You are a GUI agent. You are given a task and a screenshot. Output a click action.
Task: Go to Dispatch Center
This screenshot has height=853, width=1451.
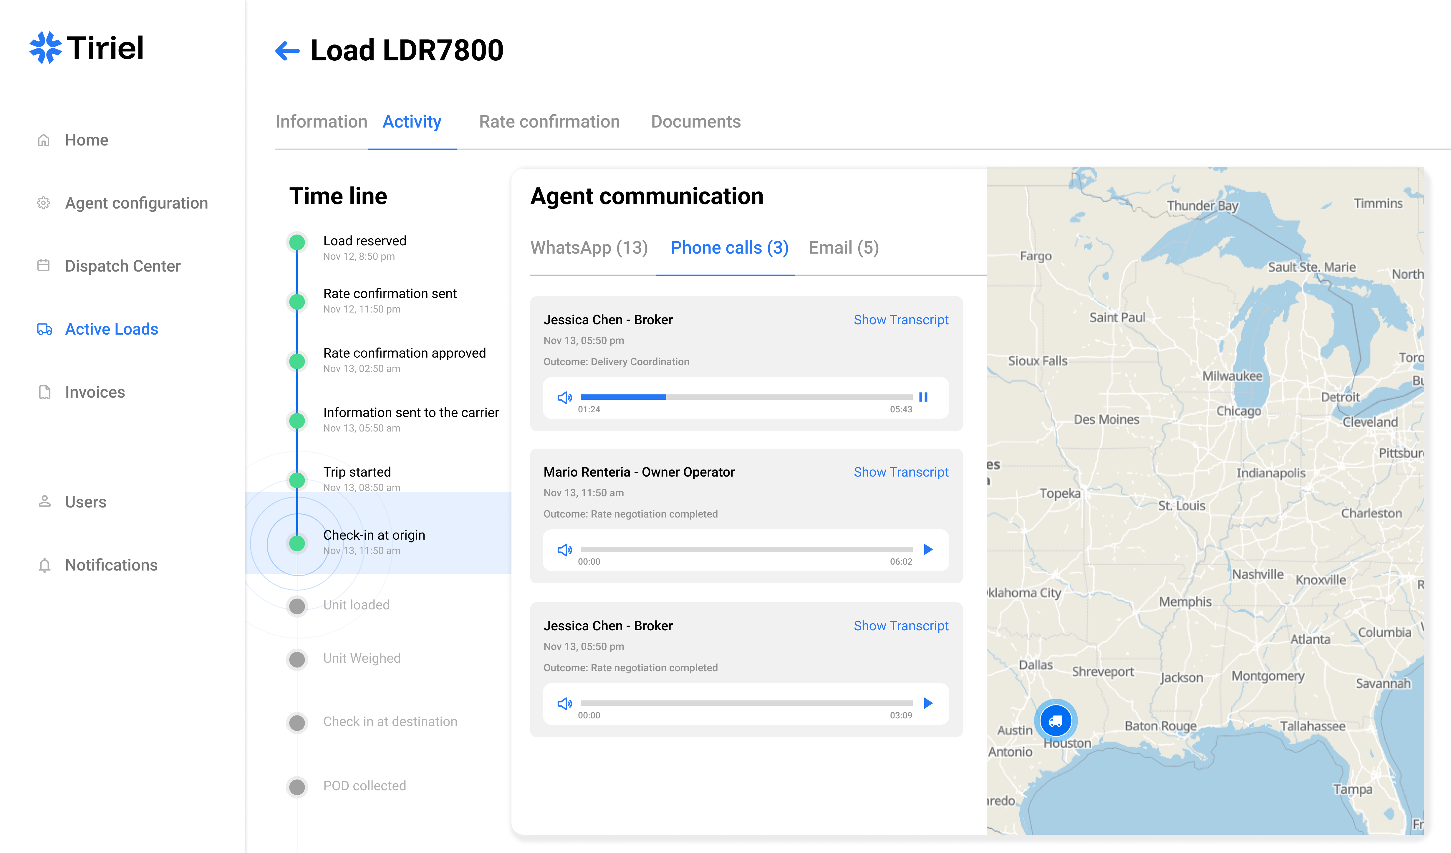tap(122, 265)
